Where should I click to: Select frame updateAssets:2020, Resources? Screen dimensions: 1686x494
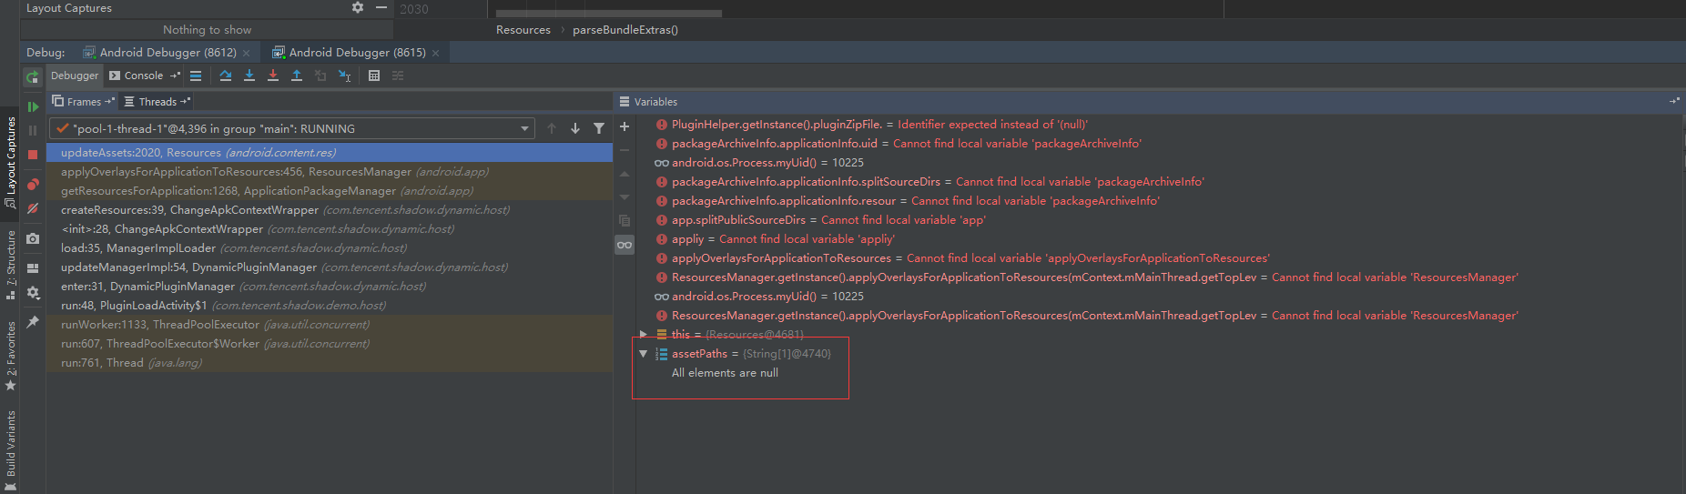pyautogui.click(x=330, y=152)
